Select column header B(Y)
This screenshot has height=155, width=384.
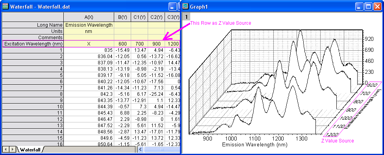(122, 17)
